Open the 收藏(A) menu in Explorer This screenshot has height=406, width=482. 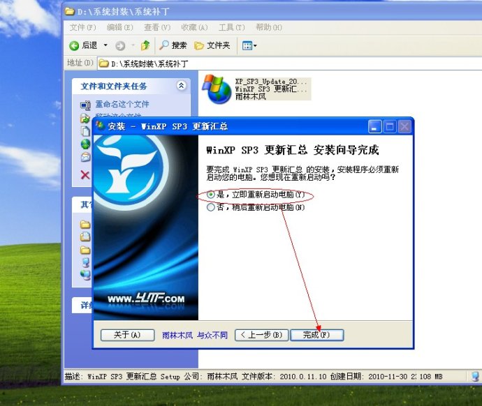194,28
